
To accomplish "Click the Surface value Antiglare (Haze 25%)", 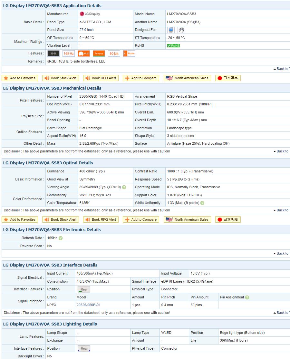I will point(198,143).
